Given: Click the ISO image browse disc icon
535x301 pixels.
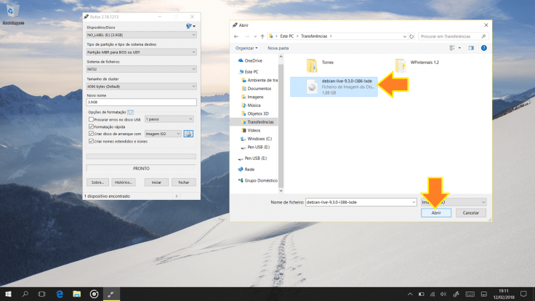Looking at the screenshot, I should [x=188, y=134].
